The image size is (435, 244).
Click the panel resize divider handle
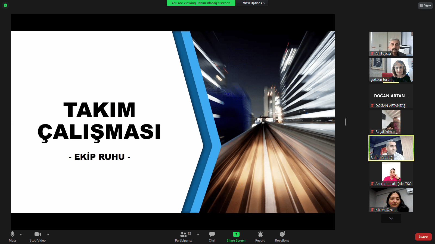pyautogui.click(x=346, y=122)
